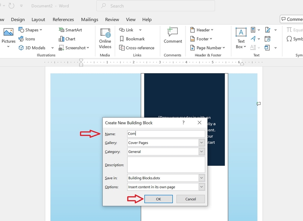This screenshot has width=303, height=221.
Task: Click the comment marker beside the page
Action: pos(259,104)
